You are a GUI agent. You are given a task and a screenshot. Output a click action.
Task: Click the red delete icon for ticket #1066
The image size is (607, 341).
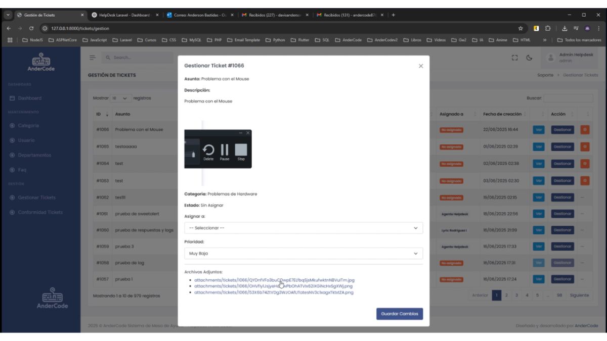pos(585,130)
